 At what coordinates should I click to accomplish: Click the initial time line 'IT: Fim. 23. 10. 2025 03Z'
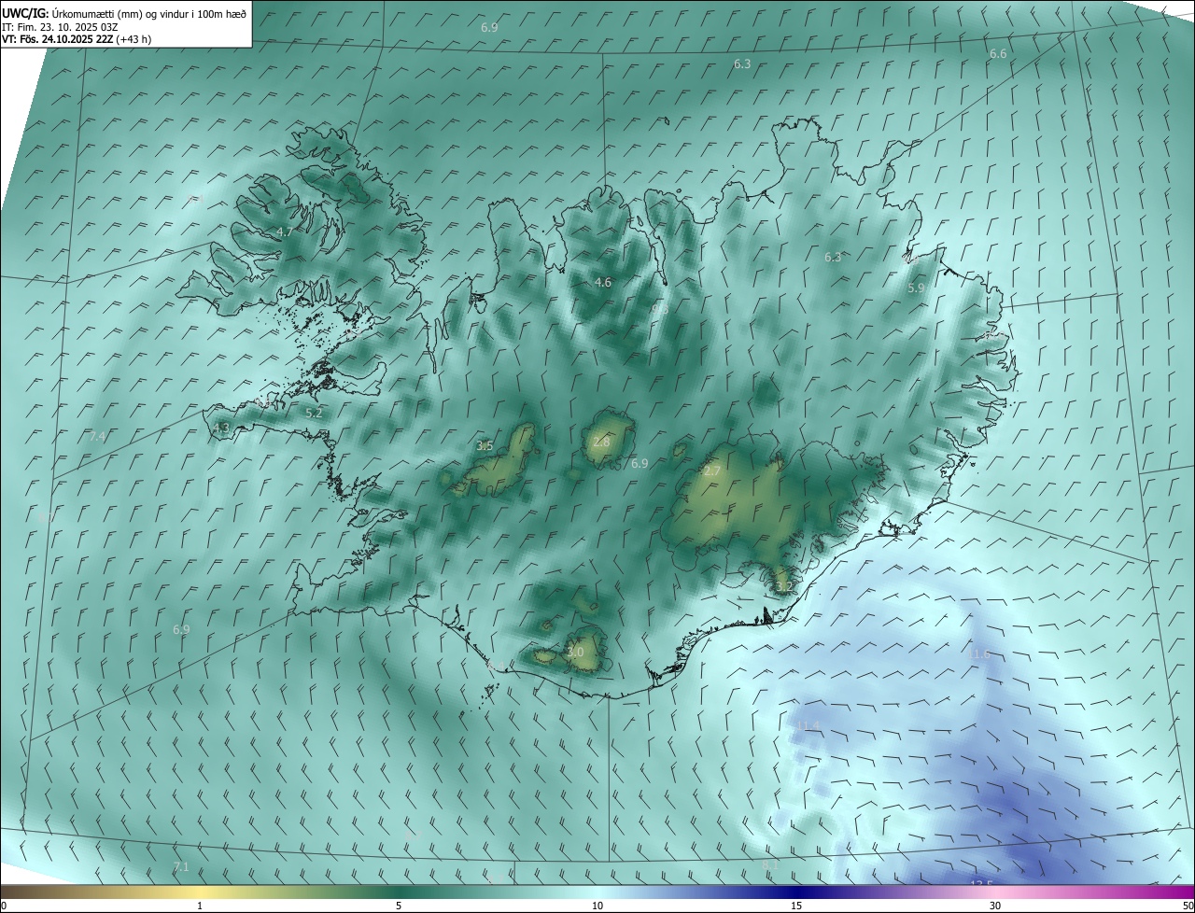60,26
